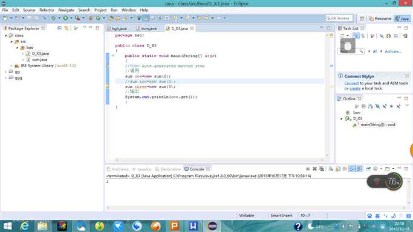Click the search magnifier in Task List
Image resolution: width=413 pixels, height=232 pixels.
coord(362,51)
